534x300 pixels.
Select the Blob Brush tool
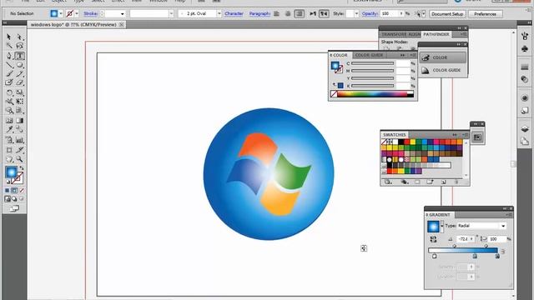click(9, 82)
